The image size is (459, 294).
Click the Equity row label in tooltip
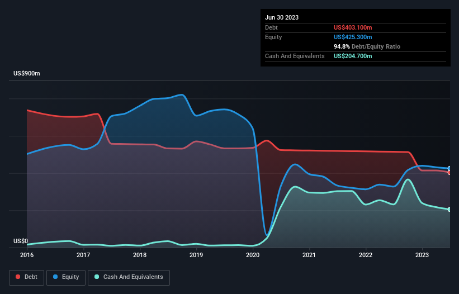pyautogui.click(x=273, y=37)
